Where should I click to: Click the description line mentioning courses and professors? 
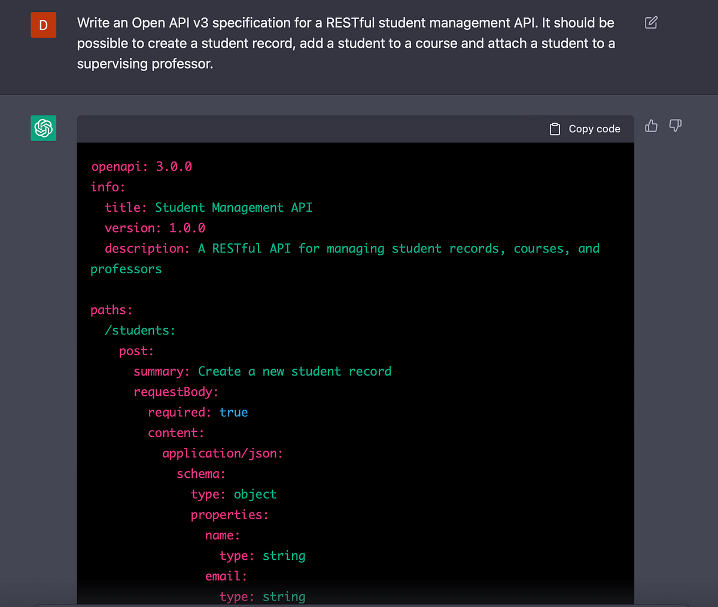(351, 248)
